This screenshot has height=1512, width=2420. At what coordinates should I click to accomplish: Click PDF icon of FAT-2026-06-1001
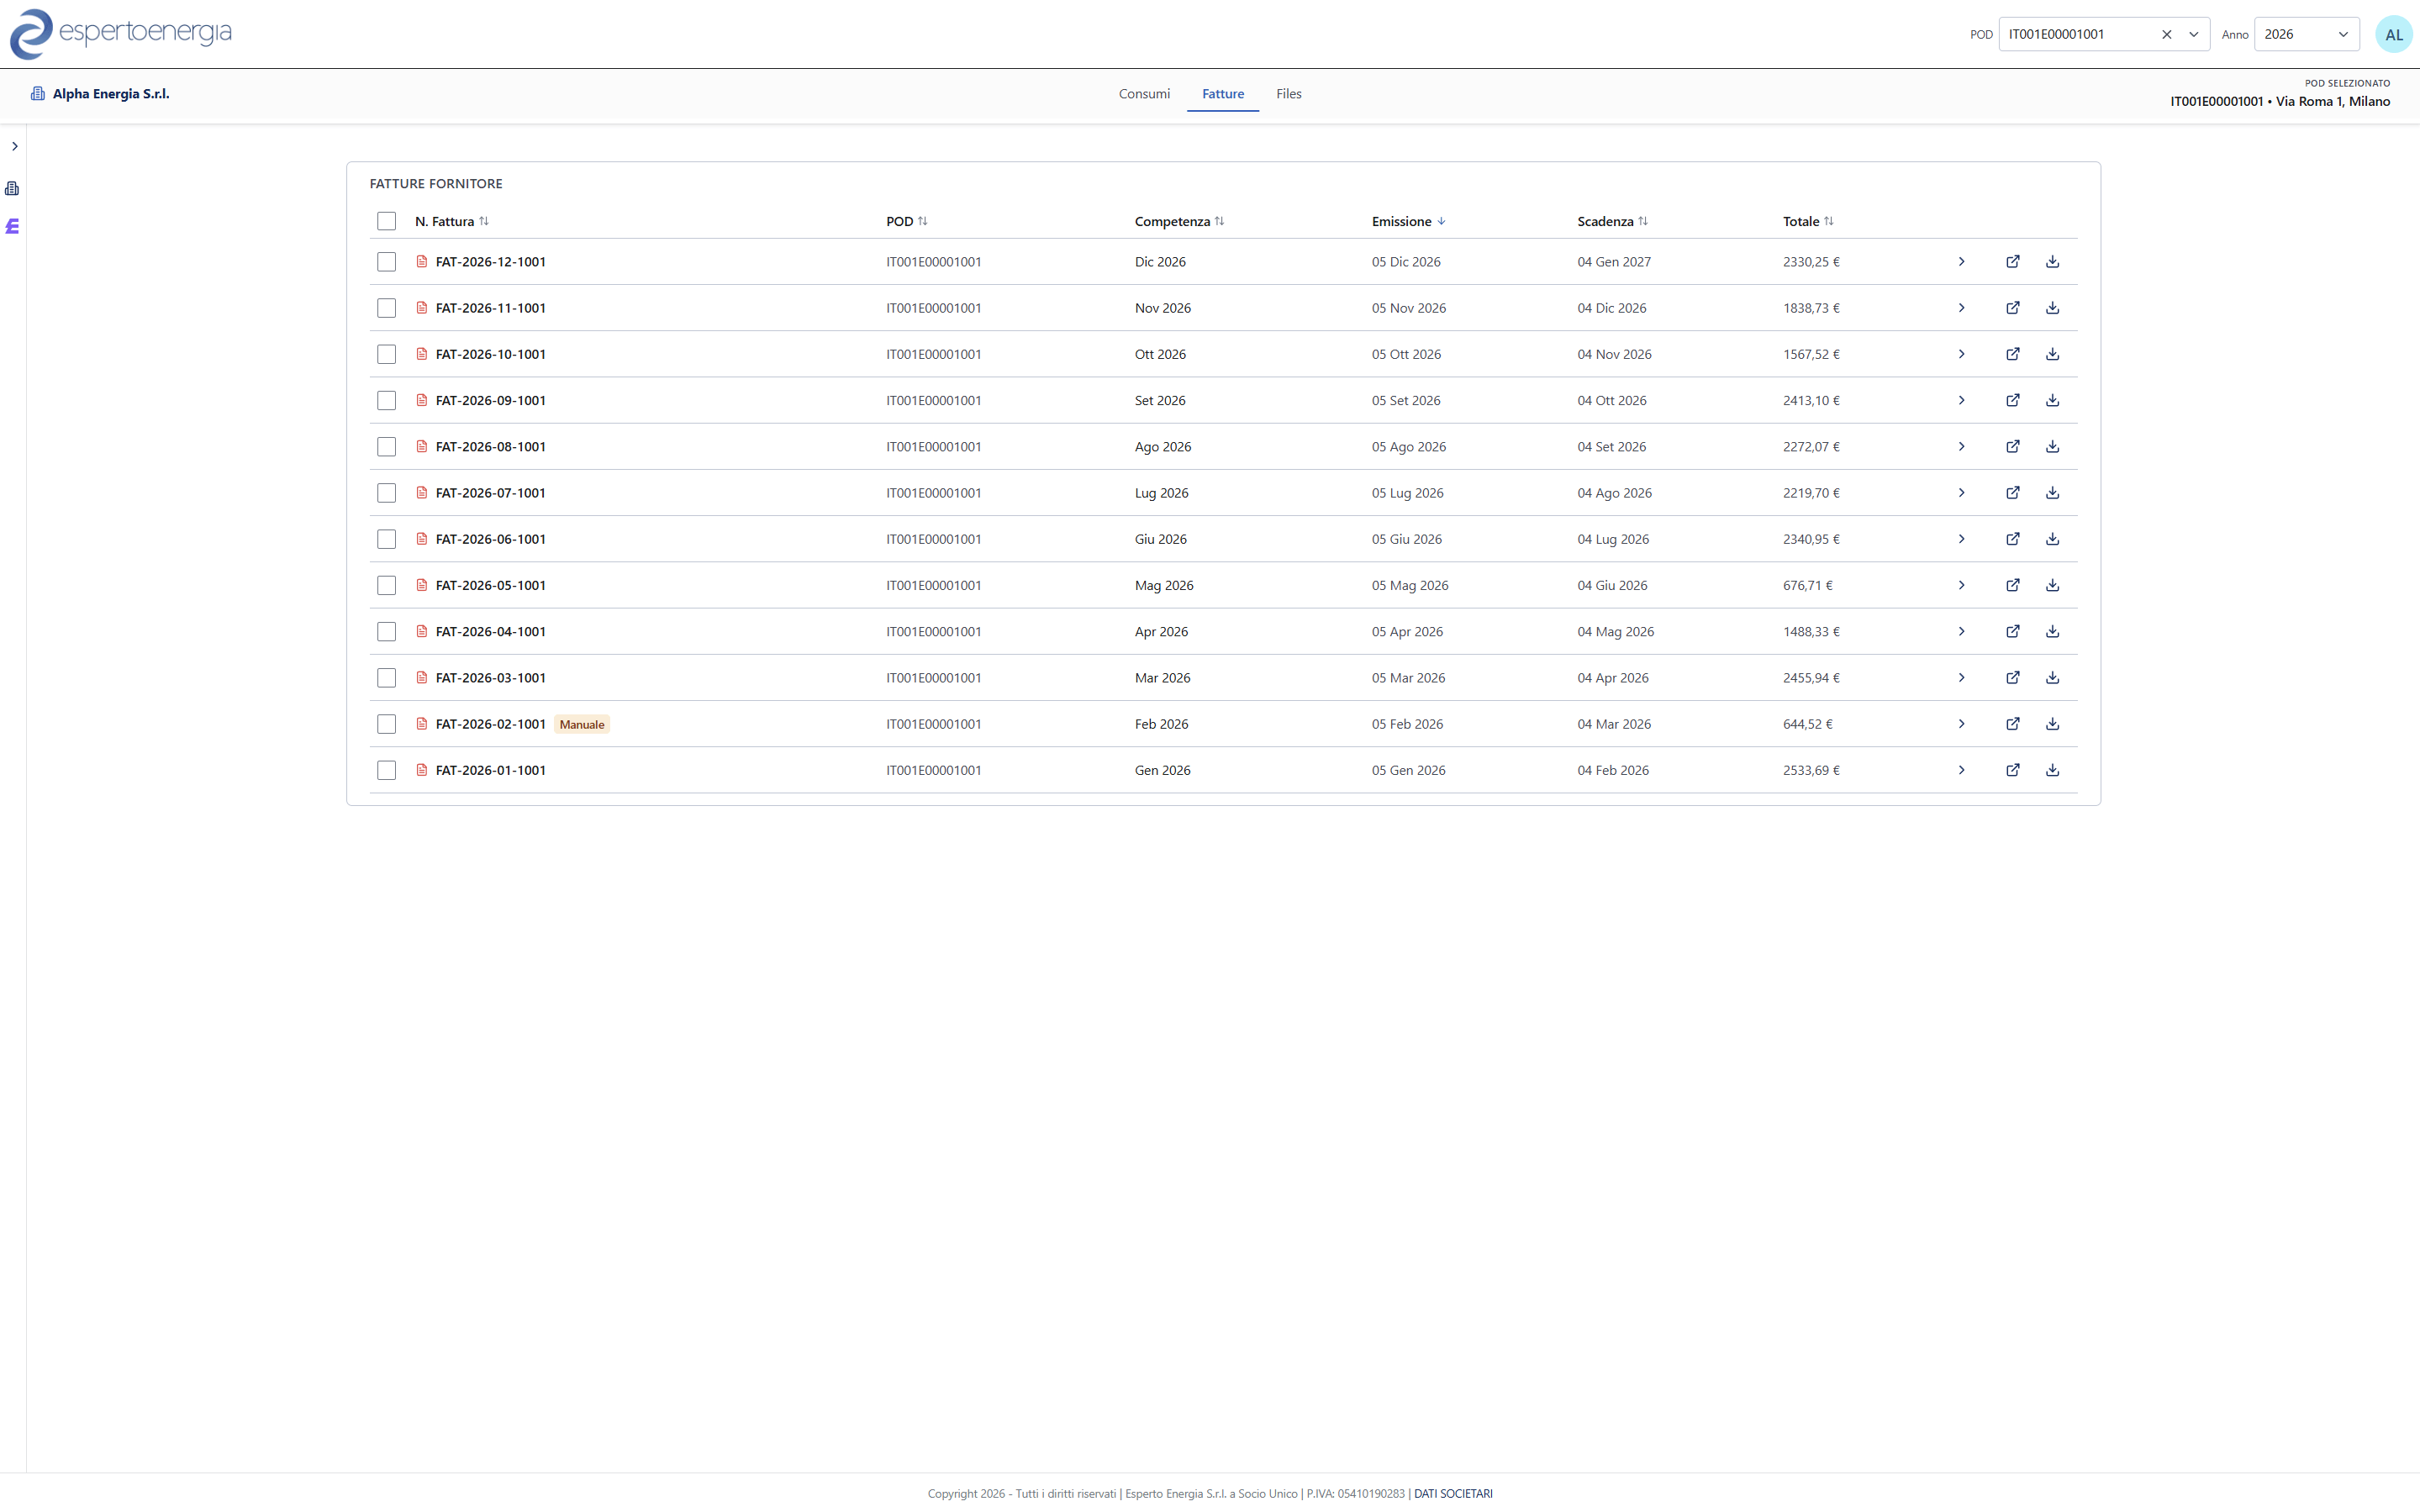422,539
